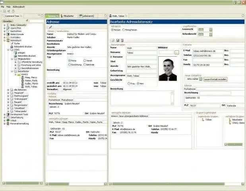Expand the 'alle Adressen' node
Viewport: 246px width, 191px height.
coord(8,90)
